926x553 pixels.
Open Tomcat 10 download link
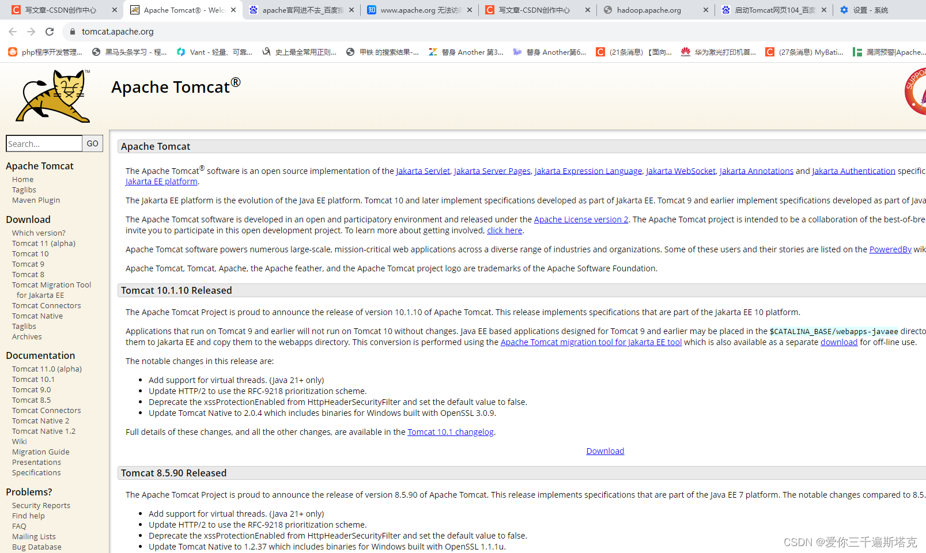point(31,253)
